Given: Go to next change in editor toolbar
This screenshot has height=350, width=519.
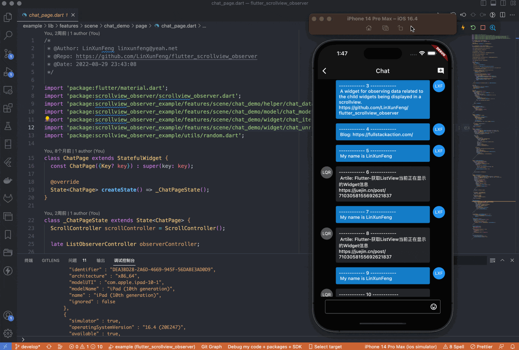Looking at the screenshot, I should [x=483, y=15].
